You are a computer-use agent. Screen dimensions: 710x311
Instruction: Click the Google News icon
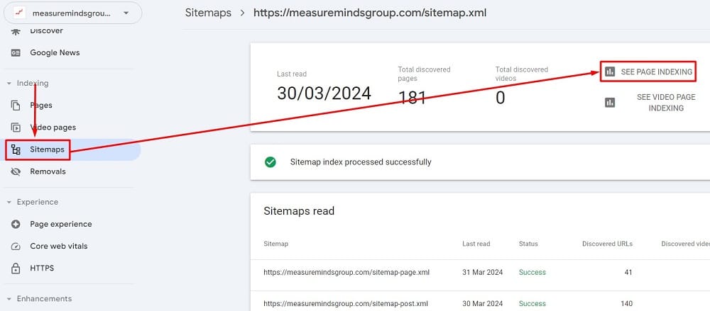click(16, 53)
